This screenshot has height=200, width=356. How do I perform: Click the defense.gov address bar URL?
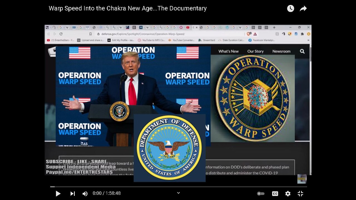click(142, 34)
